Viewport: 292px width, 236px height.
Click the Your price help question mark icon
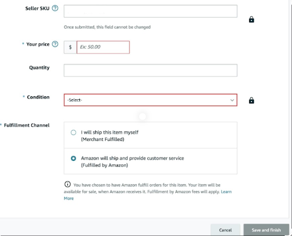pos(55,44)
